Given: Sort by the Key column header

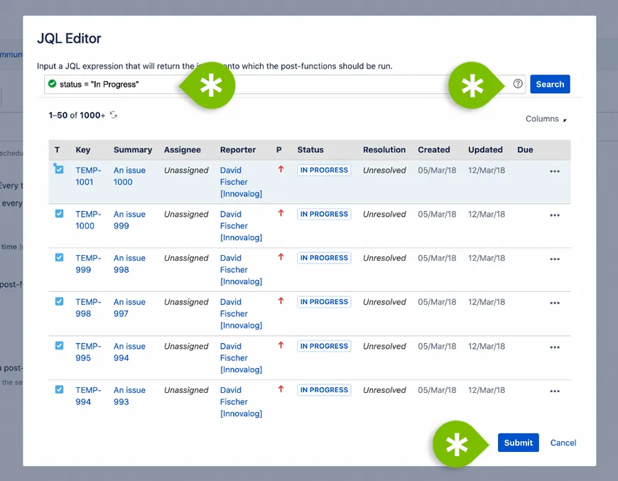Looking at the screenshot, I should pos(83,149).
